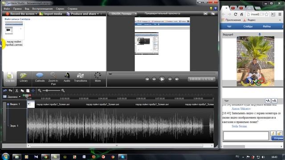Toggle the Видео 1 track lock dot

tap(8, 104)
